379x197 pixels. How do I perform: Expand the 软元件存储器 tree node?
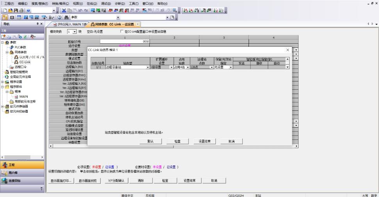(2, 106)
